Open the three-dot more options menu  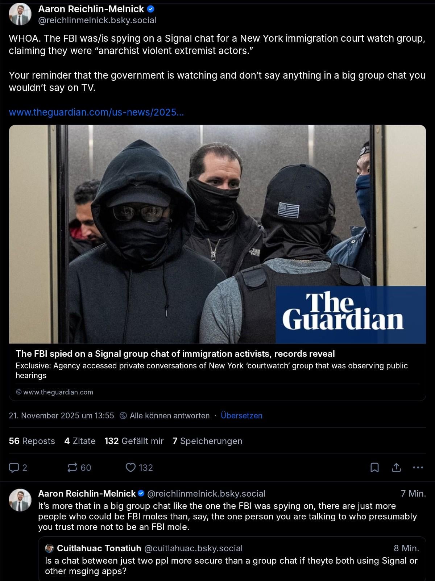coord(418,468)
